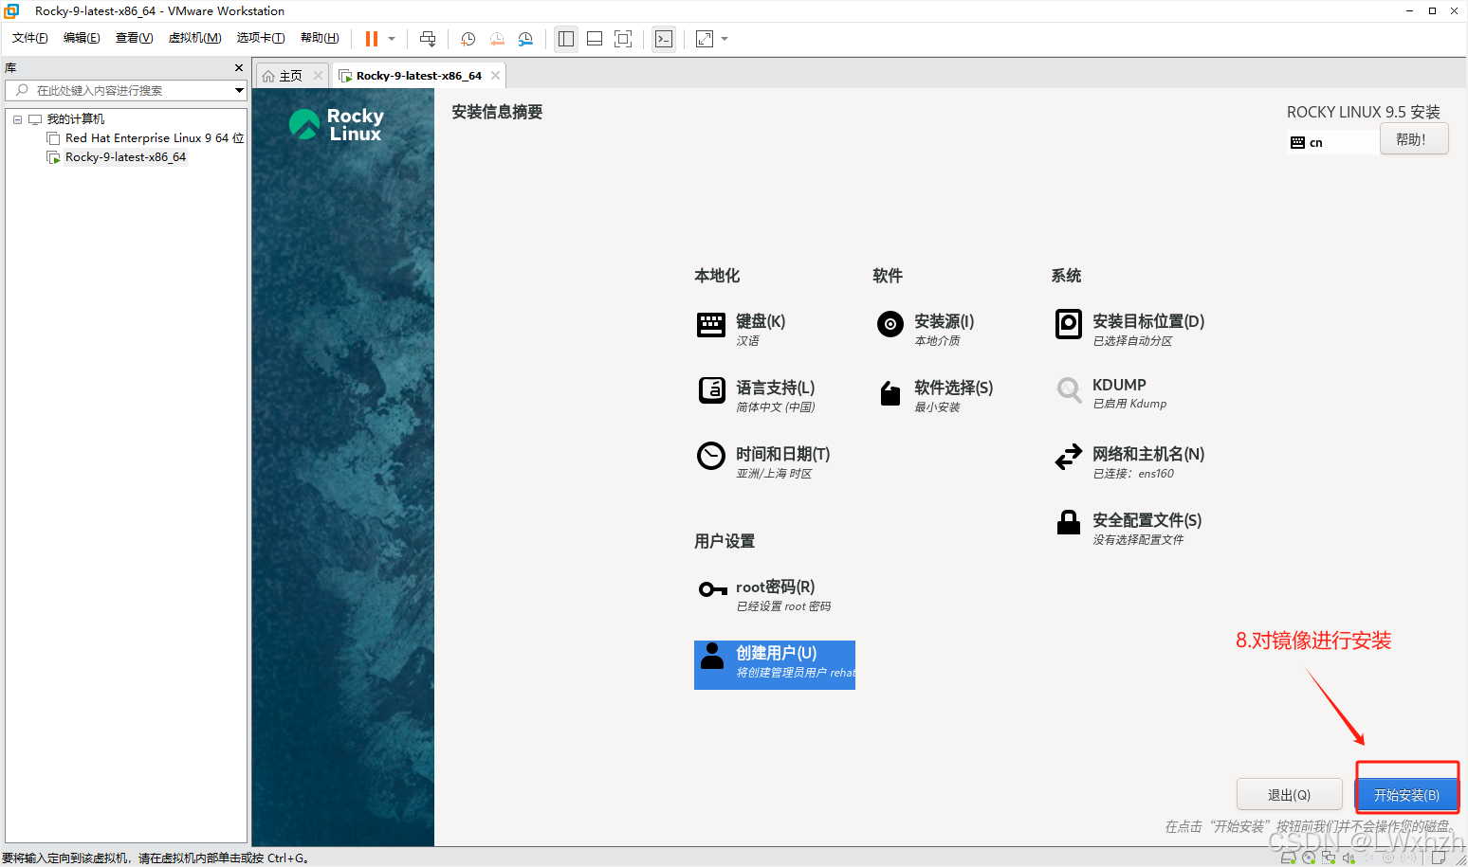The width and height of the screenshot is (1468, 867).
Task: Open 安装源(I) installation source
Action: click(x=926, y=329)
